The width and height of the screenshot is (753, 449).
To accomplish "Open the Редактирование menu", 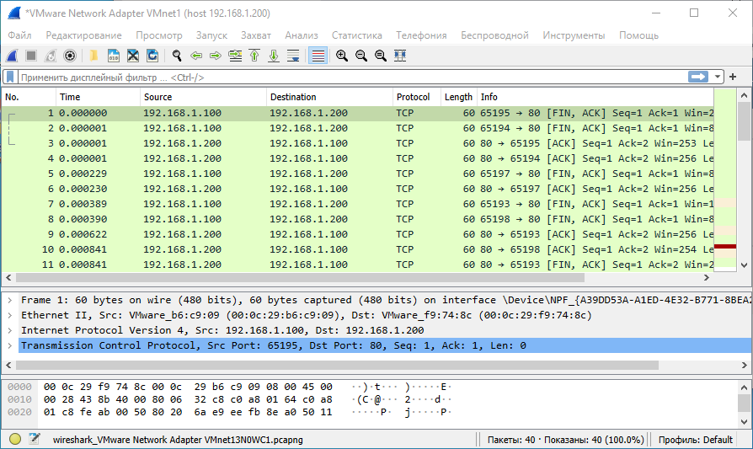I will point(83,35).
